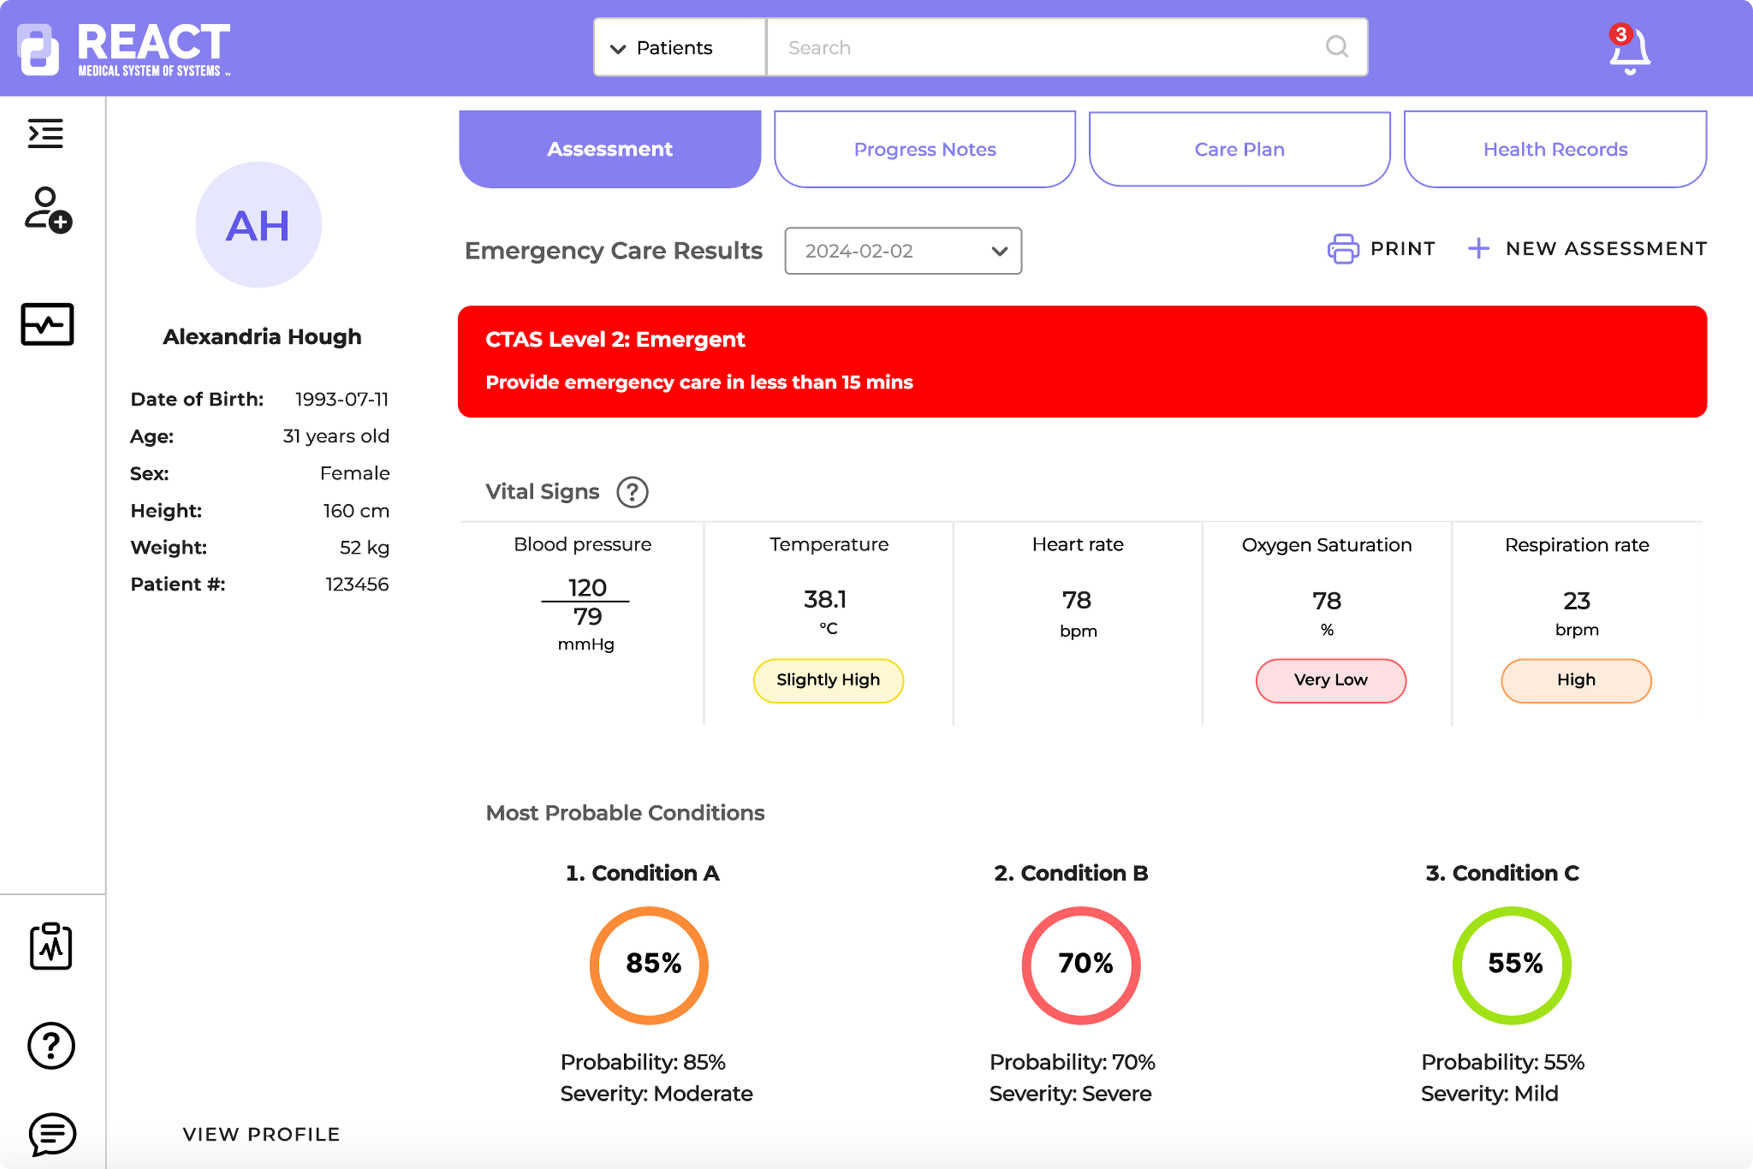This screenshot has width=1753, height=1169.
Task: Expand the sidebar menu icon
Action: pos(45,134)
